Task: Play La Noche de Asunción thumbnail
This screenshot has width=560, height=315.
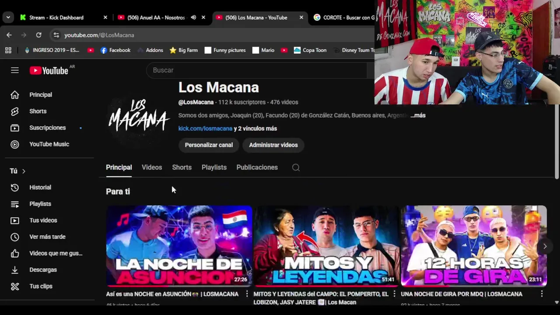Action: tap(179, 246)
